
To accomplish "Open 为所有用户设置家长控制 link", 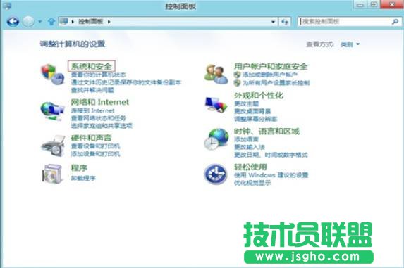I will point(276,83).
